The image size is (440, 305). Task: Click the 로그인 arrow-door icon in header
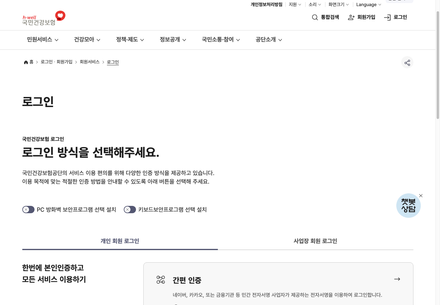point(387,17)
